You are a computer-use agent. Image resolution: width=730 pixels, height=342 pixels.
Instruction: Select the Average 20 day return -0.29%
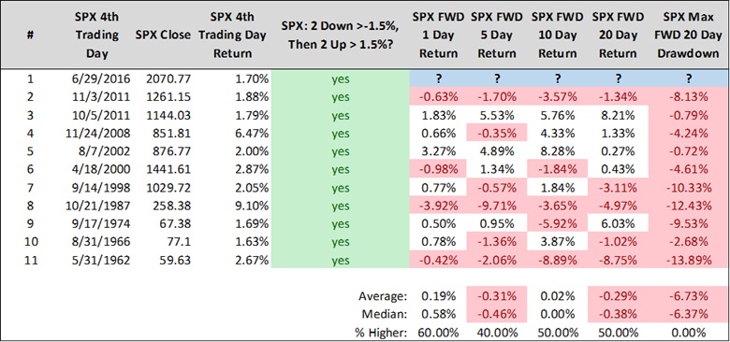(x=619, y=295)
